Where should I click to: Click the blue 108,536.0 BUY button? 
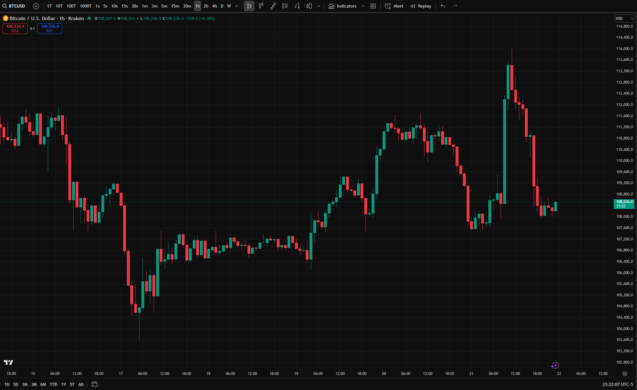click(x=50, y=28)
